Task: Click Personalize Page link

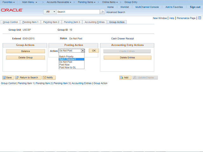Action: (186, 18)
